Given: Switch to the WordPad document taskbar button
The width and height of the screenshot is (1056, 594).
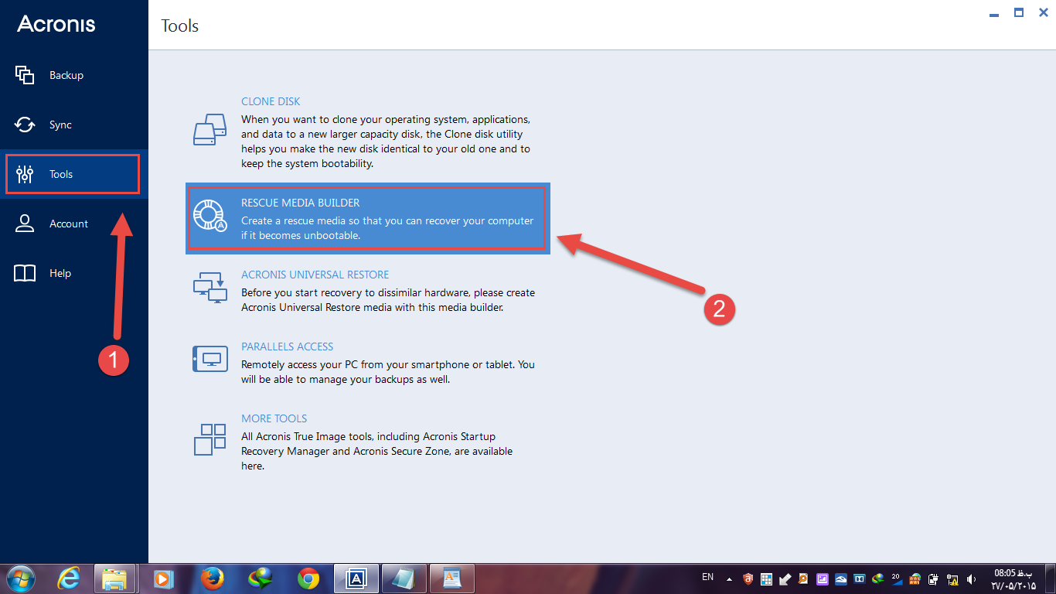Looking at the screenshot, I should click(x=452, y=579).
